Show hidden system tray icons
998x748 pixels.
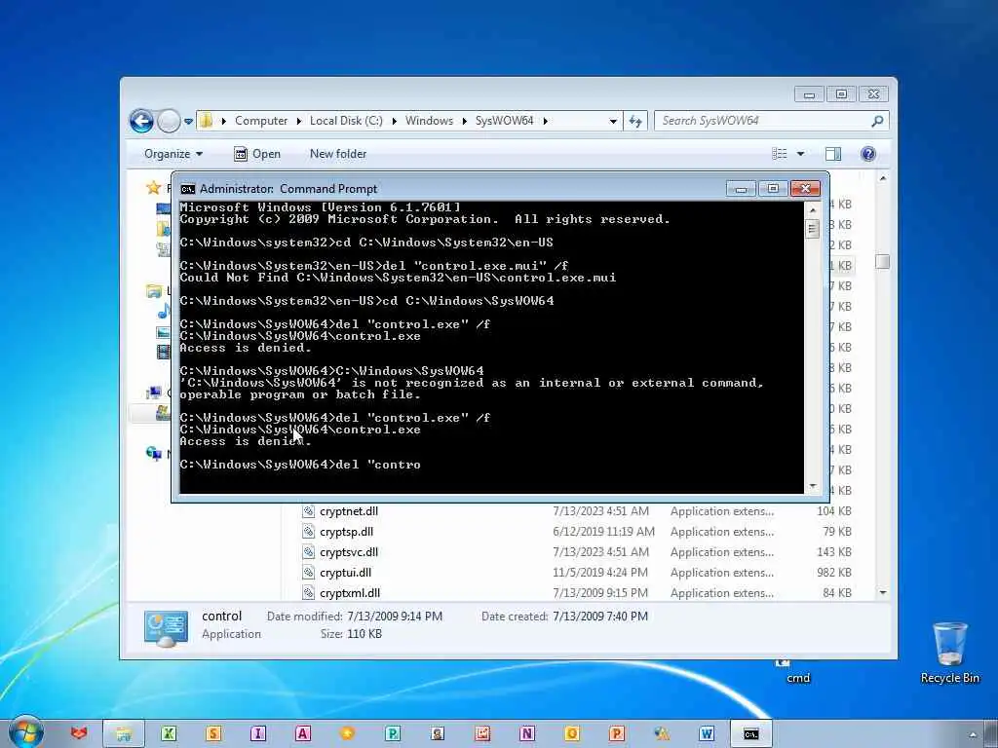973,734
